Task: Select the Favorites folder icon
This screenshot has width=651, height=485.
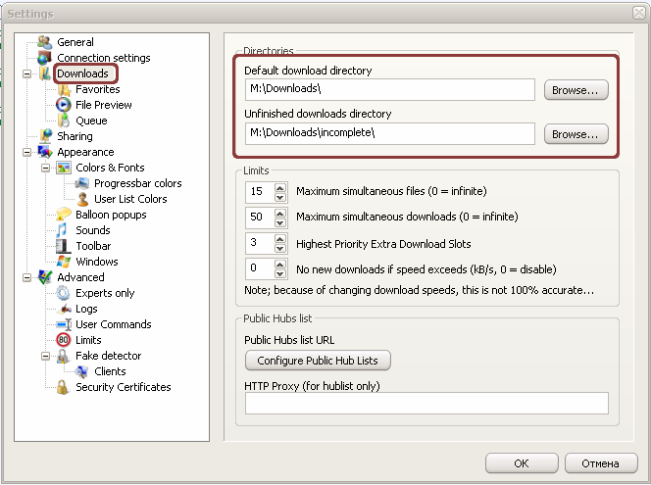Action: [64, 89]
